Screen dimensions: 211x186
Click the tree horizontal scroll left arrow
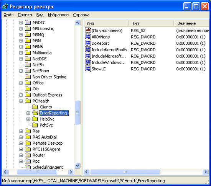[x=5, y=172]
